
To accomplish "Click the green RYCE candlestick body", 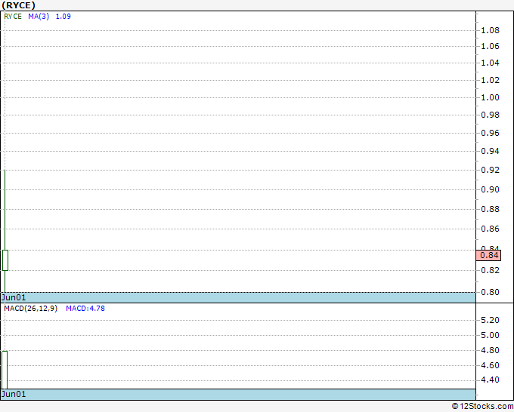I will (5, 260).
